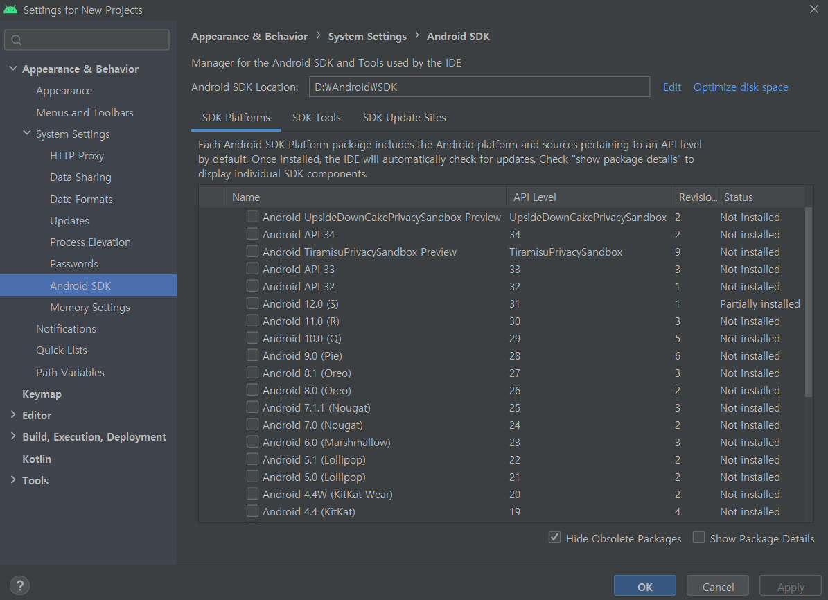Switch to SDK Platforms tab

point(236,118)
